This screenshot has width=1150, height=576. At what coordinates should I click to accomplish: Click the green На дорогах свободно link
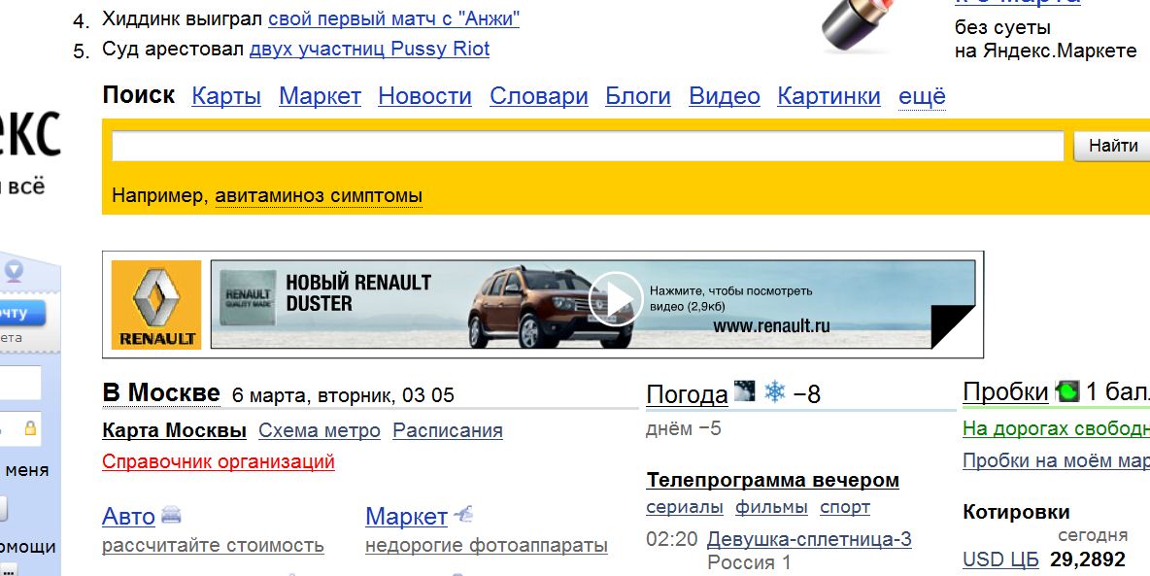[x=1056, y=428]
